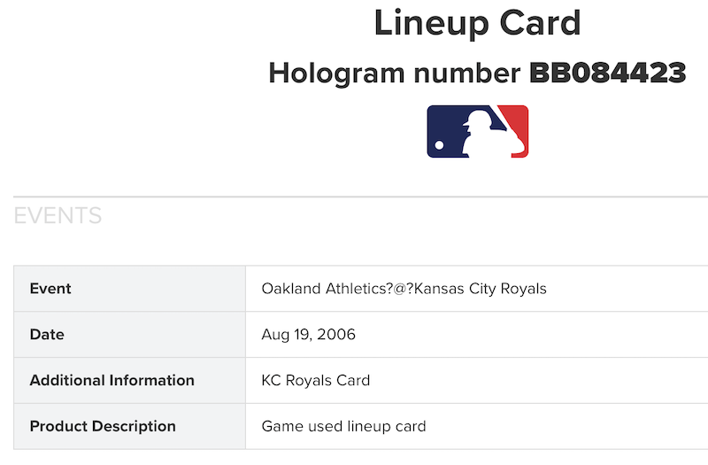Click hologram number BB084423
708x465 pixels.
tap(608, 73)
